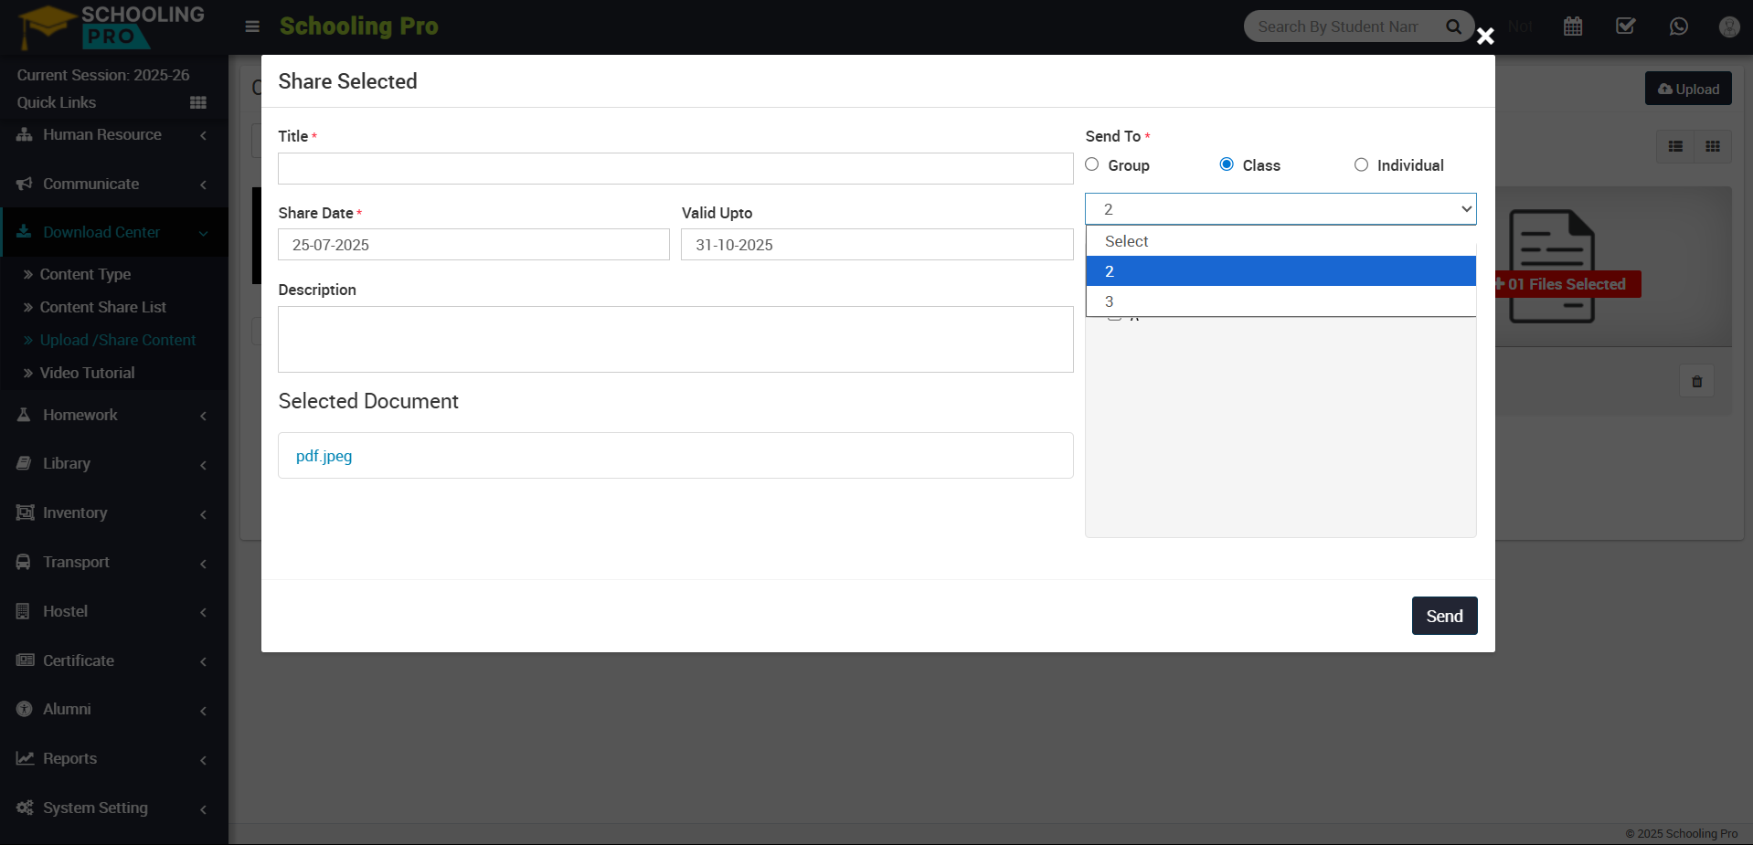This screenshot has width=1753, height=845.
Task: Expand Library menu chevron
Action: point(203,465)
